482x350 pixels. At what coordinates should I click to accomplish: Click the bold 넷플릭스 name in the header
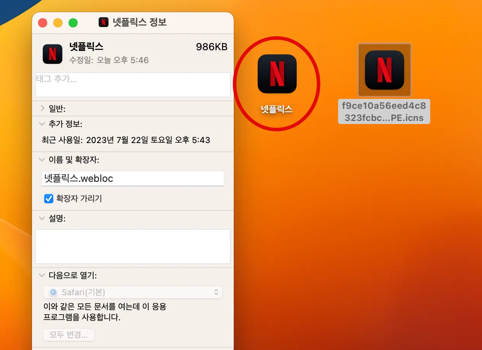[86, 46]
